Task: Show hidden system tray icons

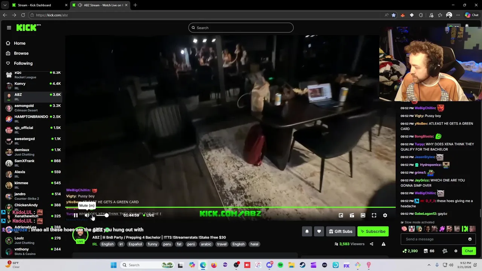Action: point(429,265)
